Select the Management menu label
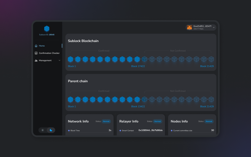This screenshot has width=251, height=157. point(45,60)
